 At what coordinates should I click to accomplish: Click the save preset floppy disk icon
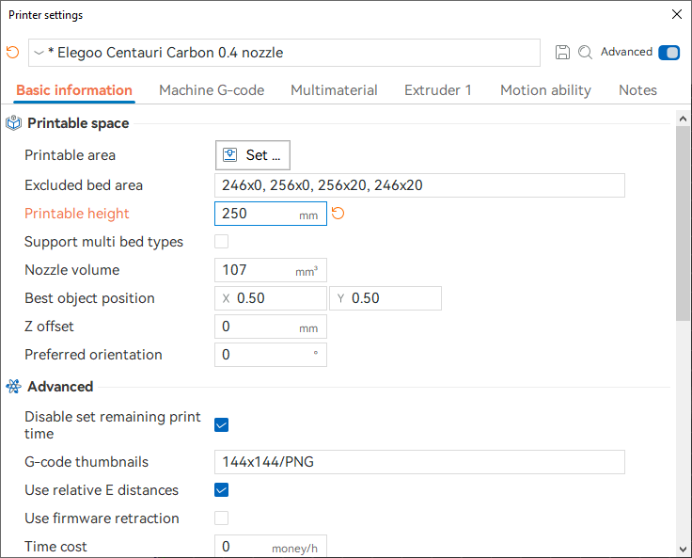click(x=562, y=52)
